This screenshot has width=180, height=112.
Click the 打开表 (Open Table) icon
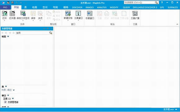[x=12, y=14]
